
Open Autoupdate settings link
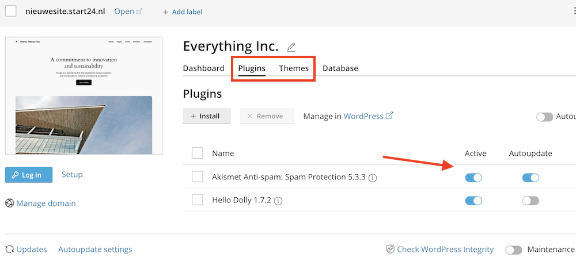95,249
